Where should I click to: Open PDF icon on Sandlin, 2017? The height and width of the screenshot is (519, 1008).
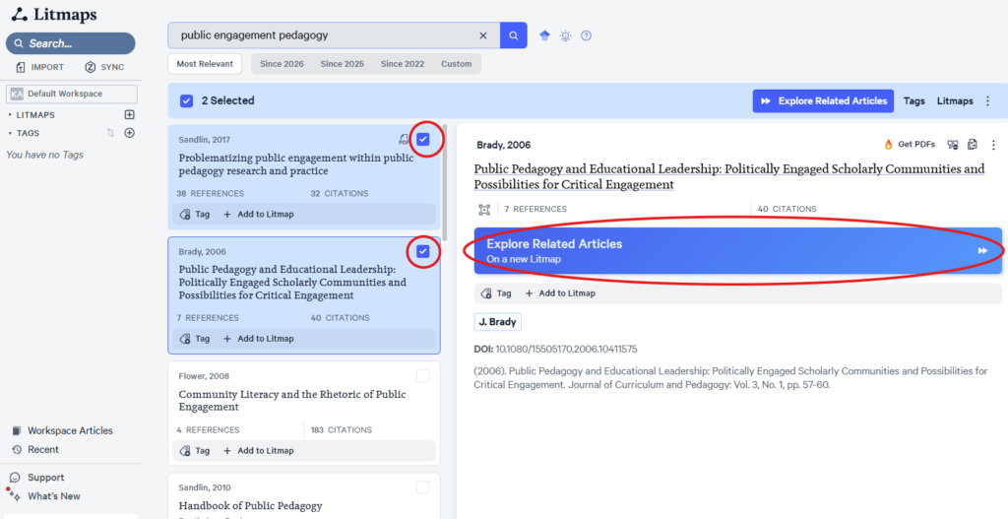(x=404, y=139)
